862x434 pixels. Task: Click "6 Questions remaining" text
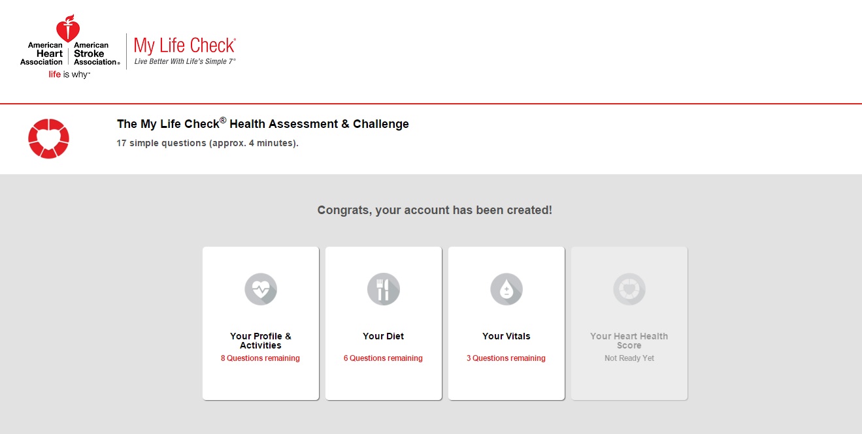pos(383,358)
